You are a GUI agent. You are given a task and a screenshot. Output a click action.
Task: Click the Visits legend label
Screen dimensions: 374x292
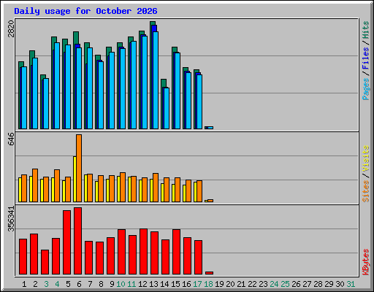click(x=366, y=158)
